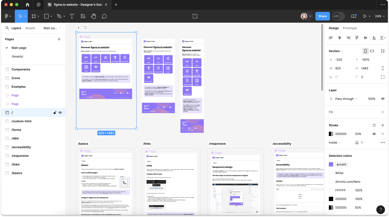The height and width of the screenshot is (217, 389).
Task: Open the Figma main menu
Action: click(x=8, y=16)
